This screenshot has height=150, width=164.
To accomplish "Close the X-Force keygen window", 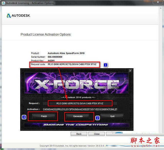I will coord(130,71).
